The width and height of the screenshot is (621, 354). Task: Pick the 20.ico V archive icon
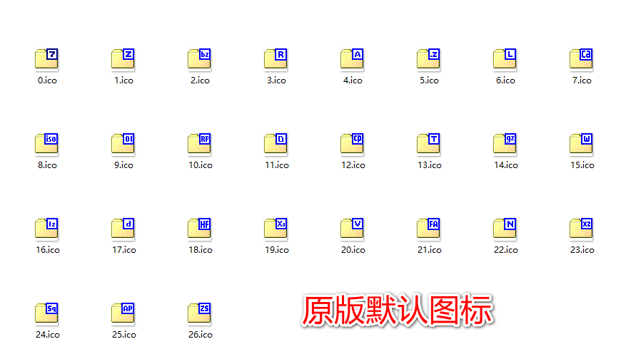(353, 229)
